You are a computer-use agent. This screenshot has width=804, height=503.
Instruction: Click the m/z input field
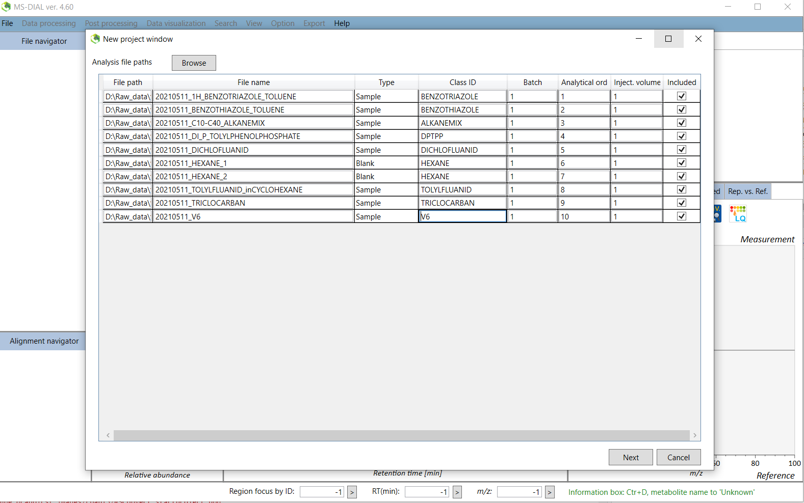click(x=519, y=492)
